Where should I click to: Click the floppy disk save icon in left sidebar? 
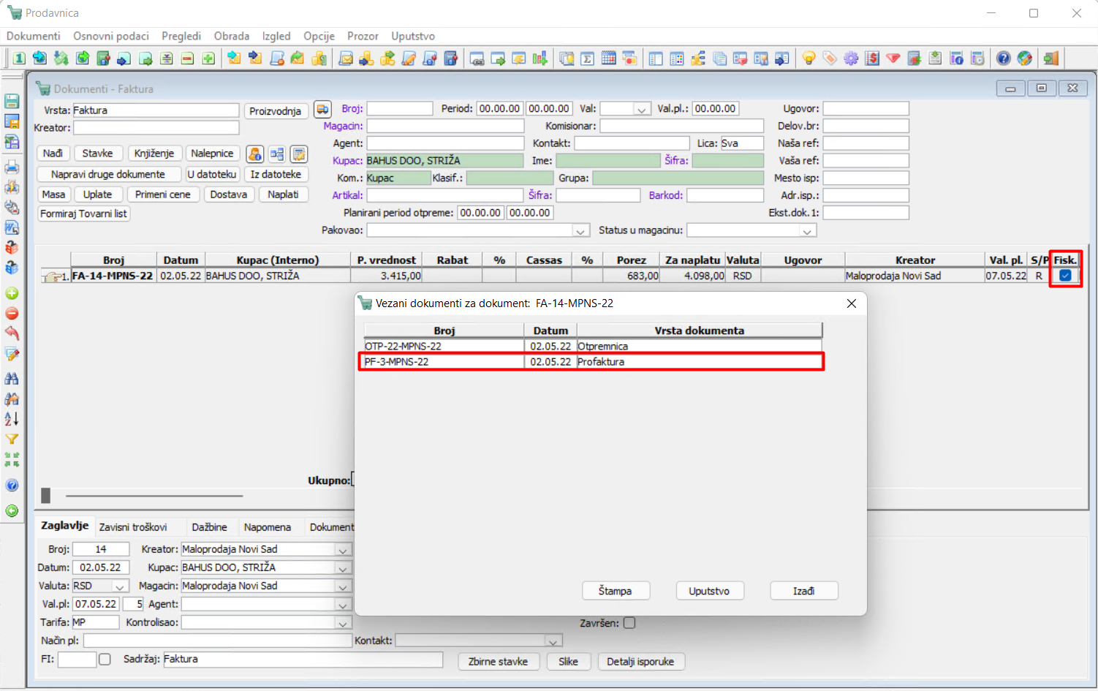coord(12,101)
